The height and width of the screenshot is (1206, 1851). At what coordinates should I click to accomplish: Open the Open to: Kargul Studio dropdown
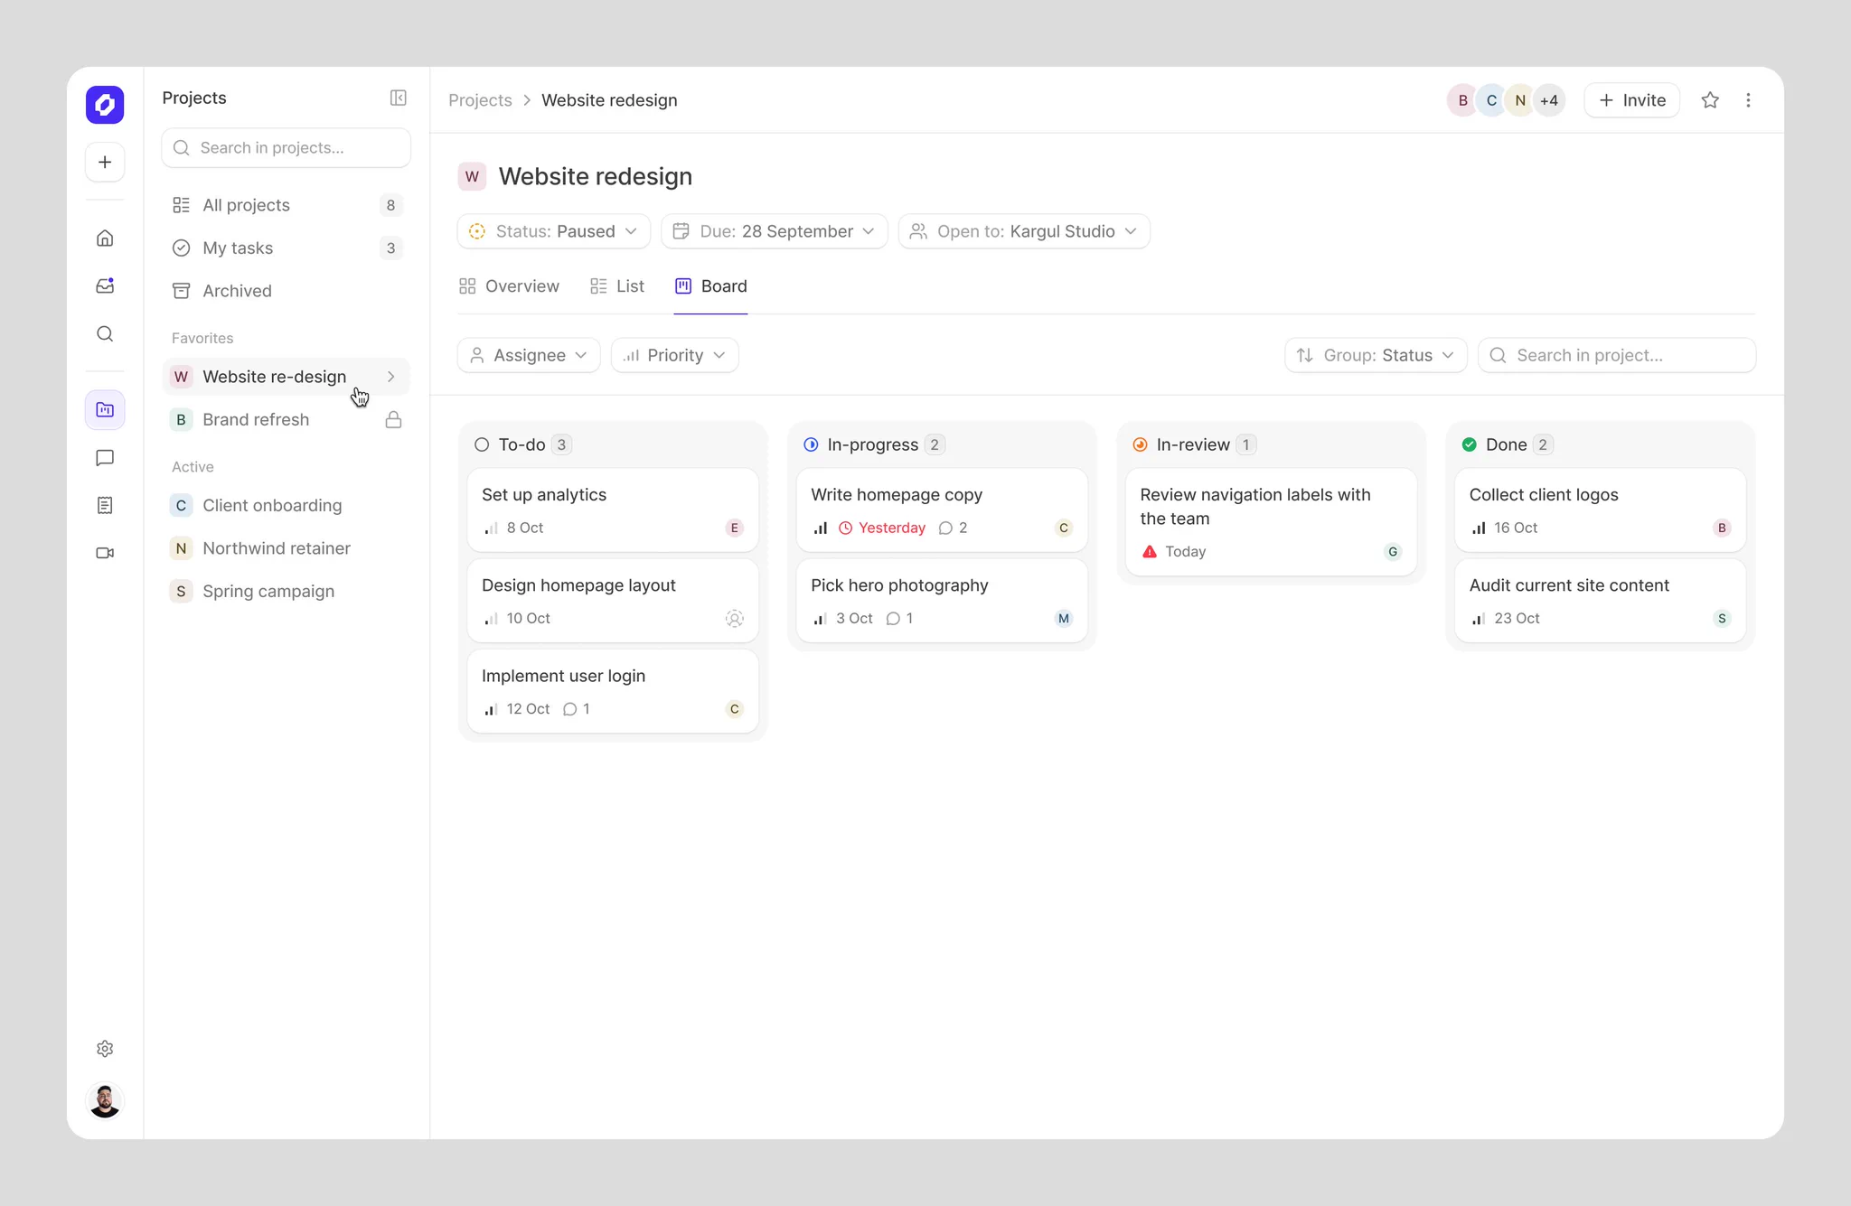(1024, 231)
